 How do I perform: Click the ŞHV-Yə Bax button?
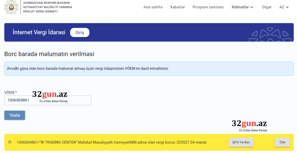point(241,142)
